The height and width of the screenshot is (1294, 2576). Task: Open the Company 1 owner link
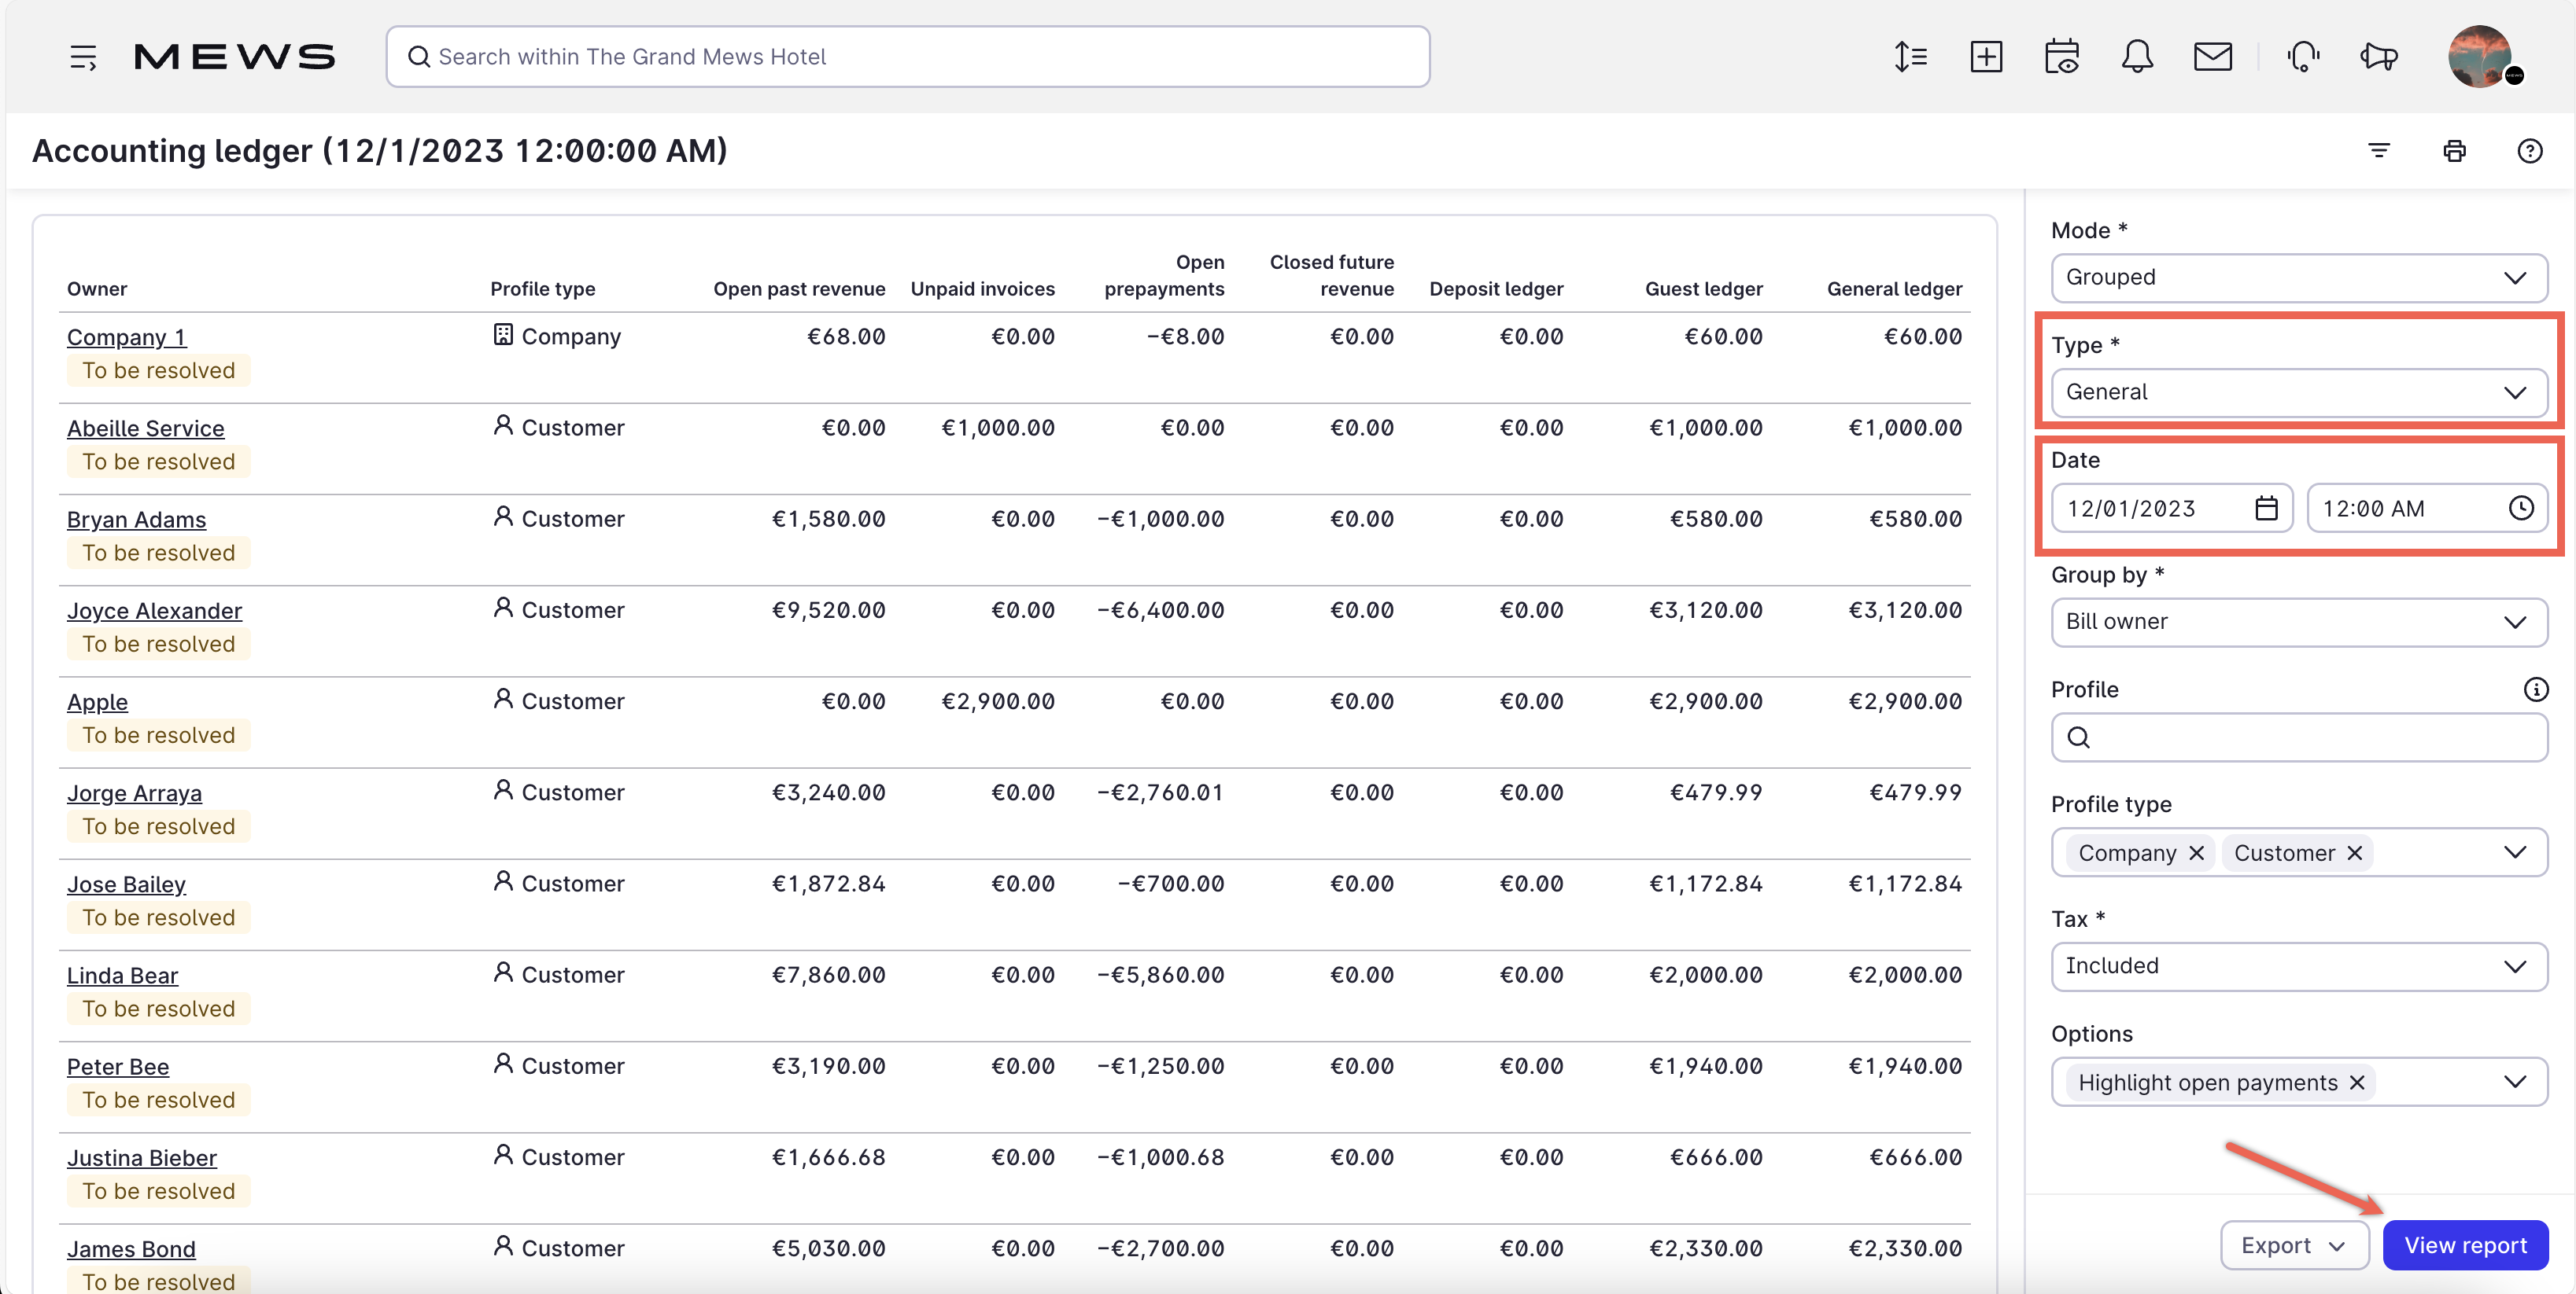126,336
